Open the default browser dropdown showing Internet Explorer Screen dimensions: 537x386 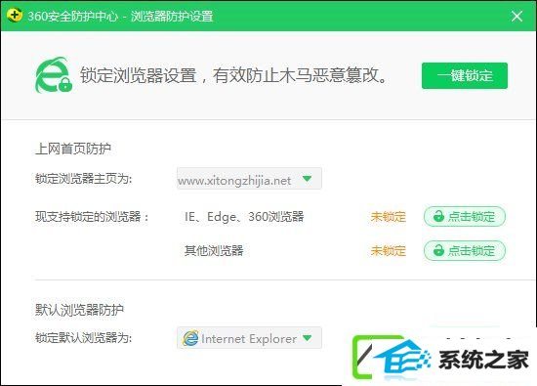(249, 338)
